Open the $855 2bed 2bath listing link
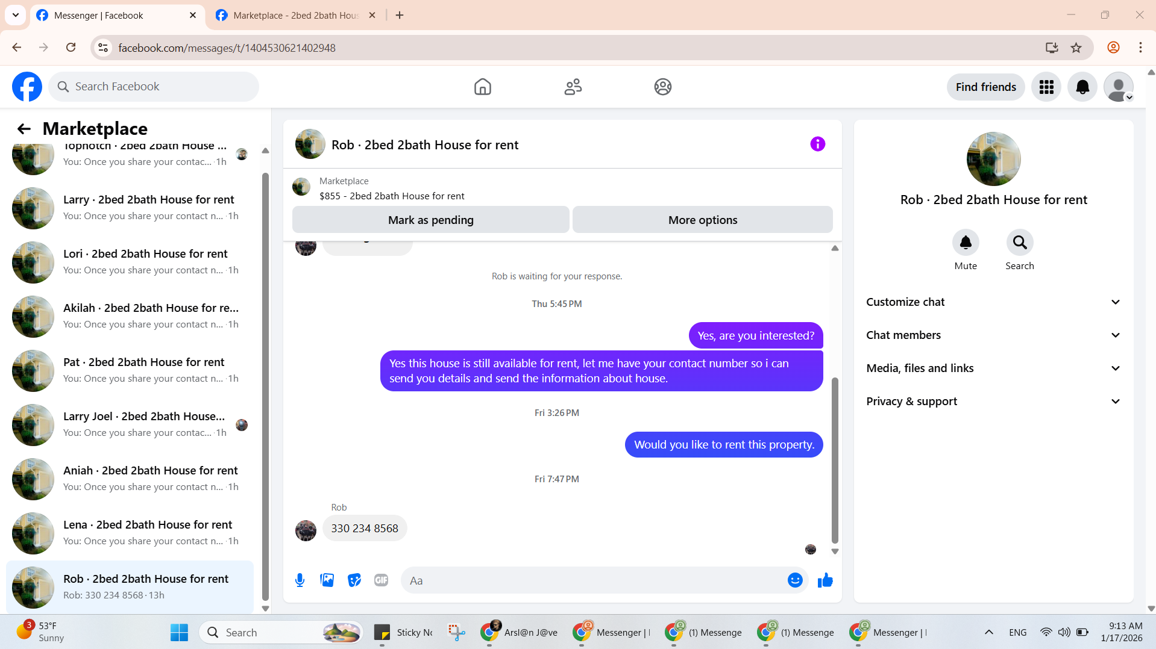This screenshot has width=1156, height=649. pos(392,196)
